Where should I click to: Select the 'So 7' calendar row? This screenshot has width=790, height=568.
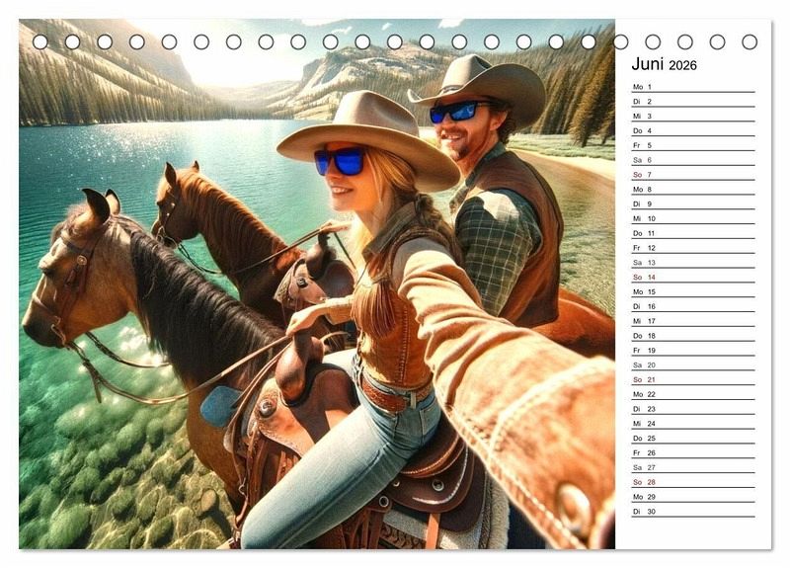point(693,175)
